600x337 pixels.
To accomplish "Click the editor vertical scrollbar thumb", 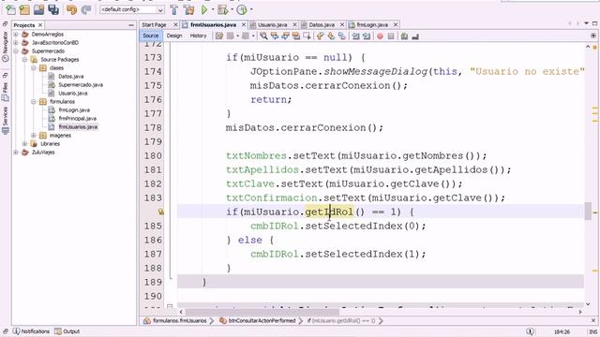I will (588, 211).
